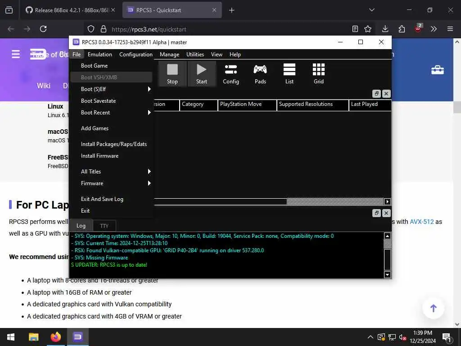Open the Help menu in RPCS3
461x346 pixels.
pos(235,55)
